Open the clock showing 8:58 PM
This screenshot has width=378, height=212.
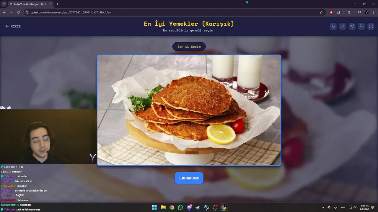[365, 207]
